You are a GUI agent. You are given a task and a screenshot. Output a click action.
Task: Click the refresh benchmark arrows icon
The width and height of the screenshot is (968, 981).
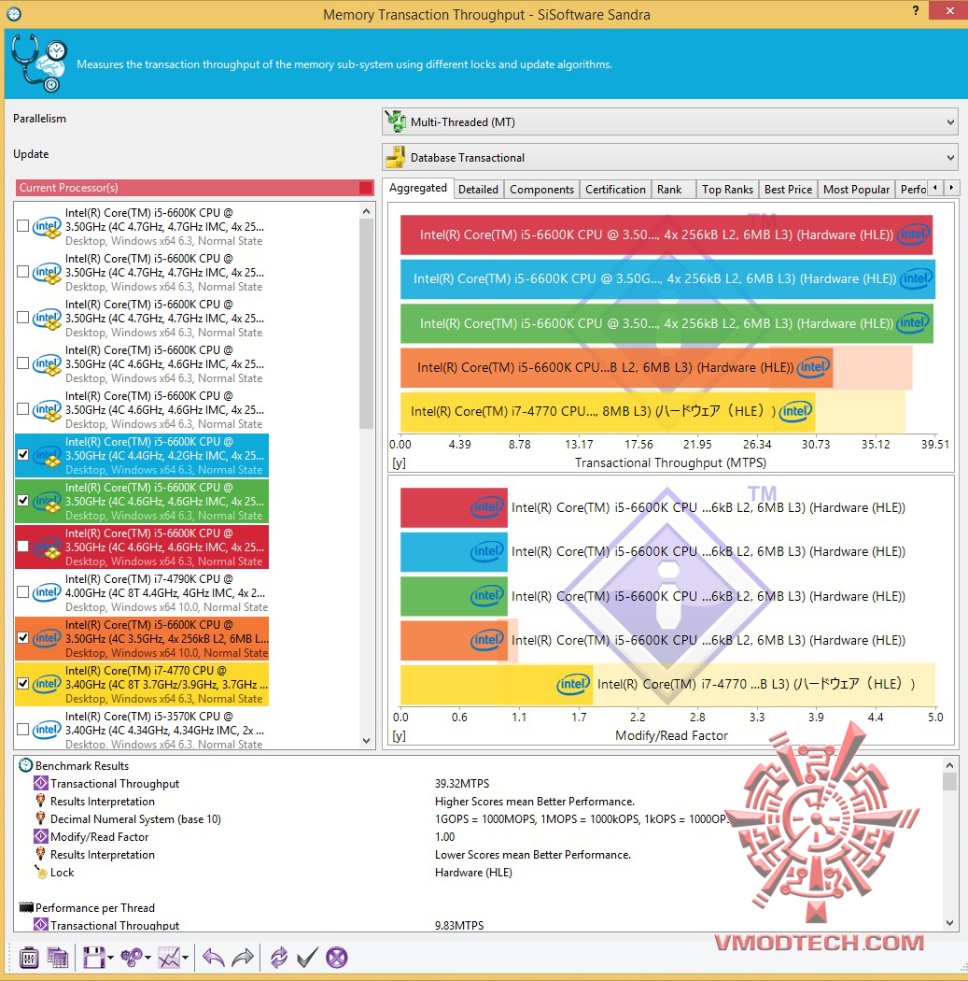[279, 958]
